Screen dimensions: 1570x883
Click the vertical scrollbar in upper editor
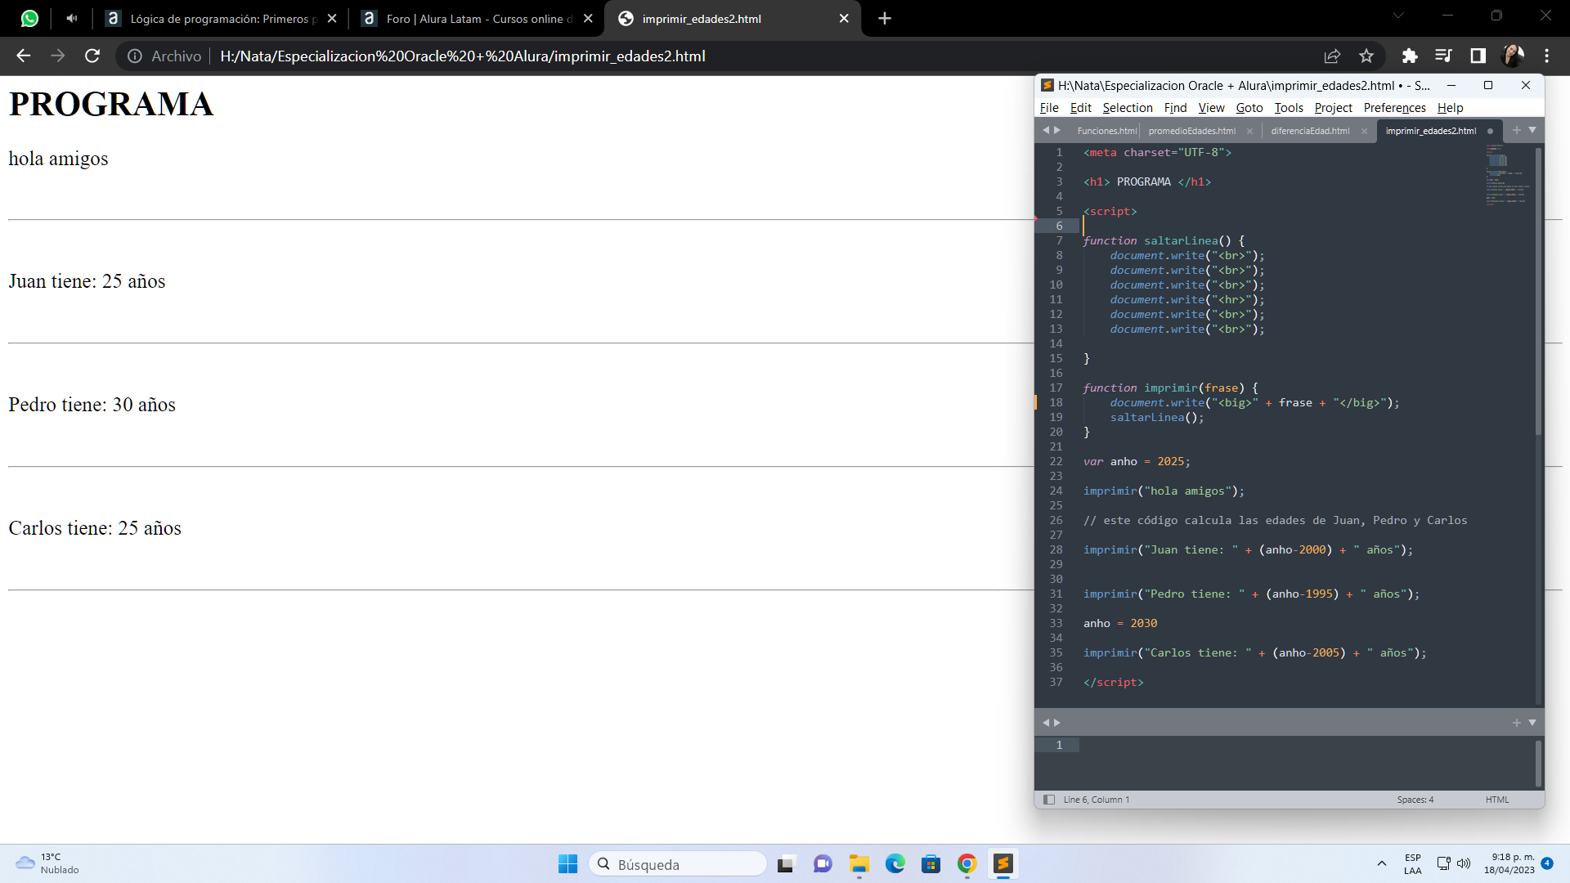pyautogui.click(x=1539, y=291)
